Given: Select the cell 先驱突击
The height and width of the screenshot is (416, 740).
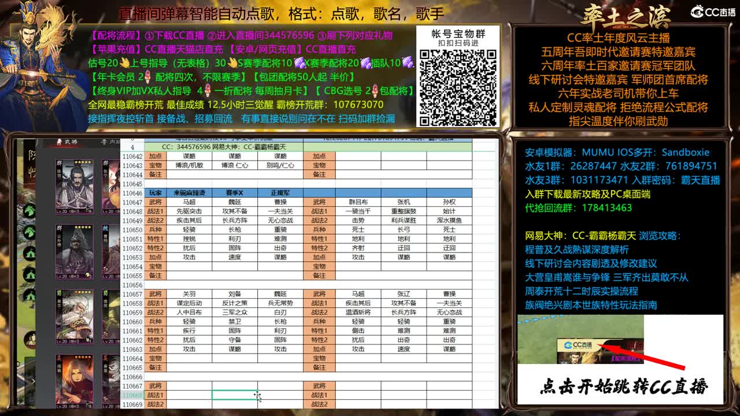Looking at the screenshot, I should coord(189,211).
